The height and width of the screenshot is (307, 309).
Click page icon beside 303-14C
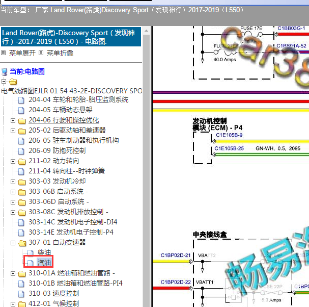point(21,222)
